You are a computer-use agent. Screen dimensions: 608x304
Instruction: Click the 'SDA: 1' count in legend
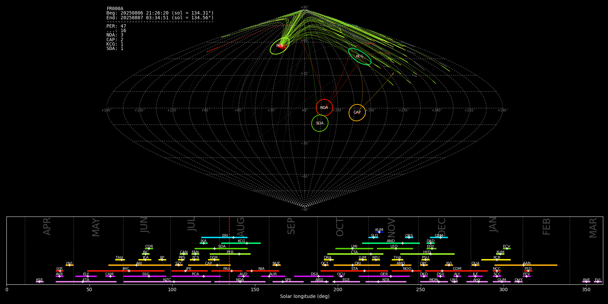point(115,48)
